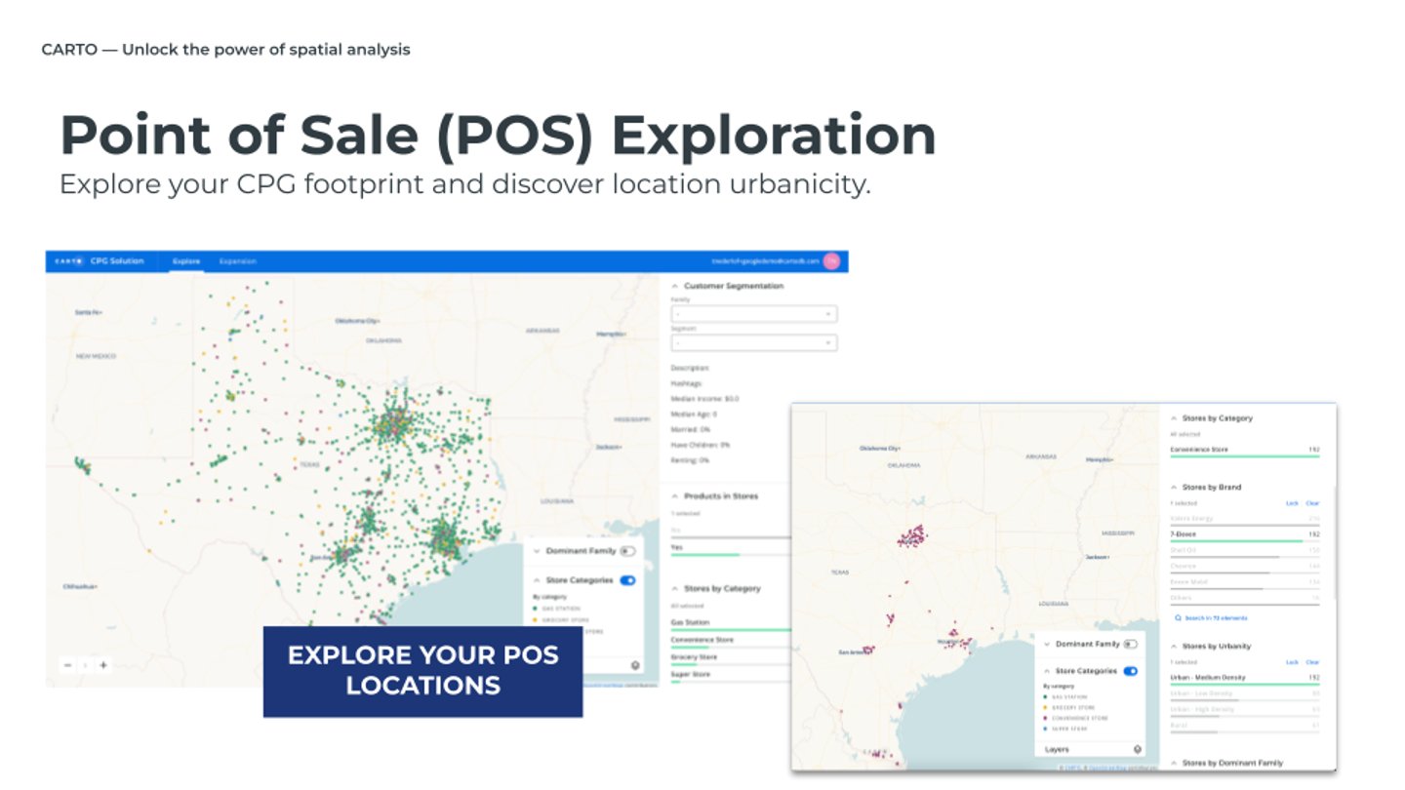
Task: Collapse Stores by Category in the right screenshot
Action: (x=1174, y=418)
